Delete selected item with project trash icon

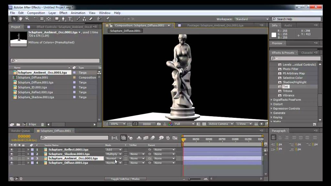pyautogui.click(x=42, y=124)
